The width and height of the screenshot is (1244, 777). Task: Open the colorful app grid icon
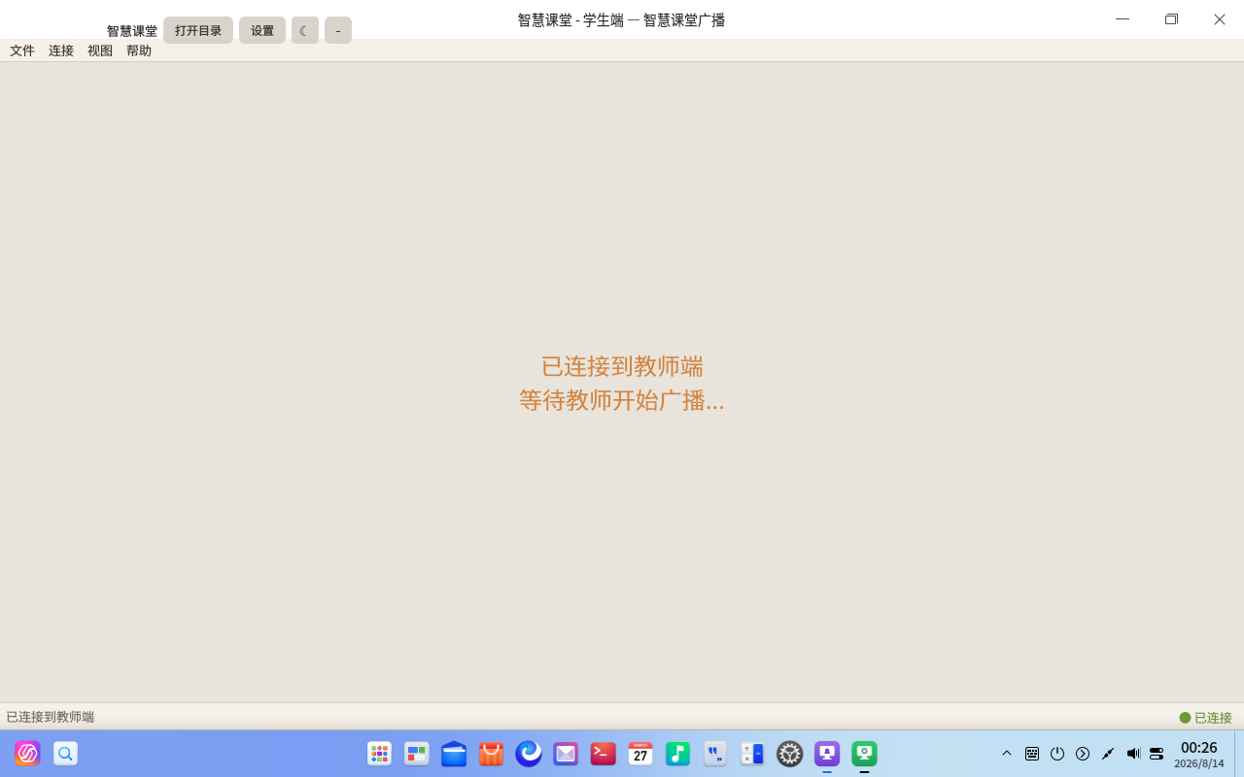pyautogui.click(x=379, y=754)
